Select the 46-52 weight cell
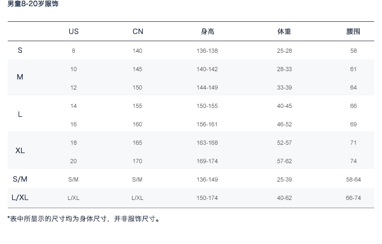This screenshot has height=244, width=382. point(284,124)
